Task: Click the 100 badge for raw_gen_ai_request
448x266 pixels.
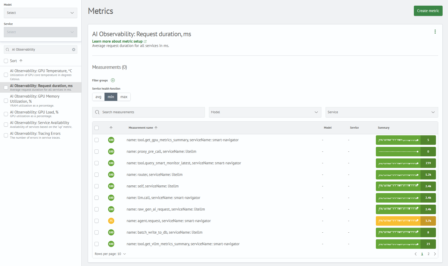Action: pos(111,209)
